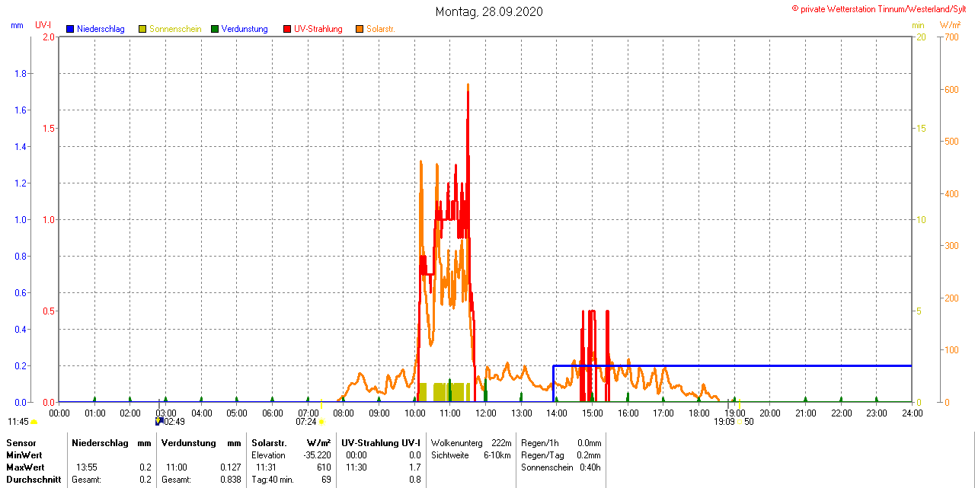Click the Durchschnitt row label
Image resolution: width=975 pixels, height=488 pixels.
(x=34, y=480)
